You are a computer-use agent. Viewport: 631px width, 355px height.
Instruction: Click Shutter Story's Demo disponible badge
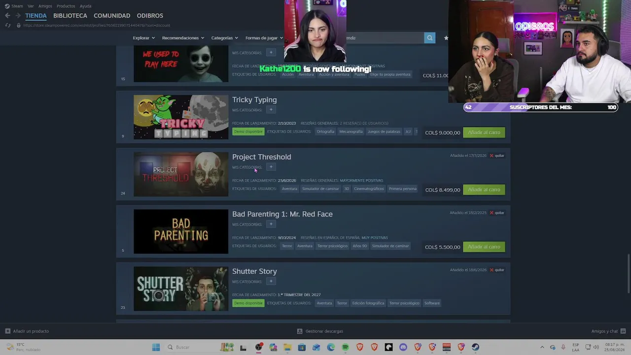tap(248, 303)
